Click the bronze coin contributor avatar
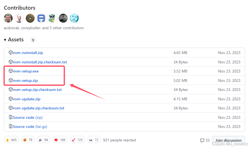The width and height of the screenshot is (249, 148). tap(30, 18)
